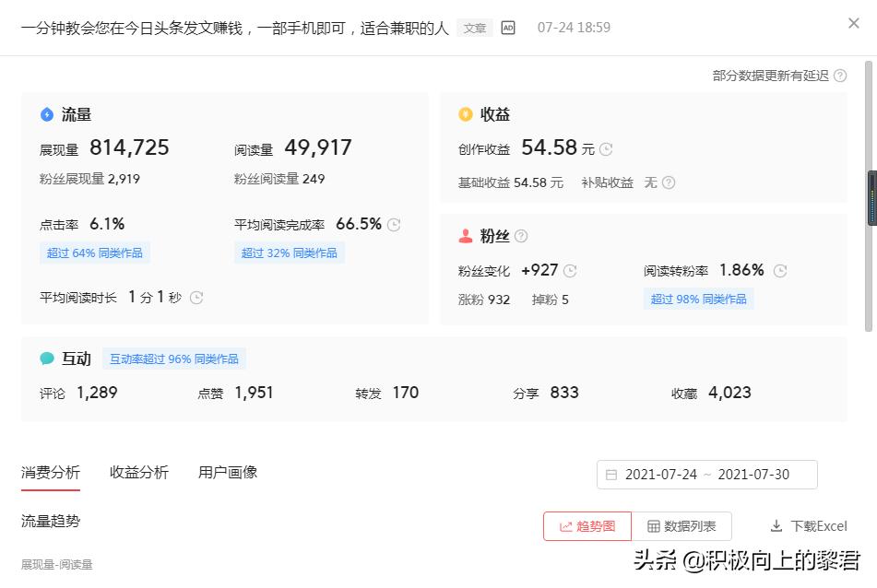Click the AD badge next to 文章 label

pyautogui.click(x=507, y=28)
